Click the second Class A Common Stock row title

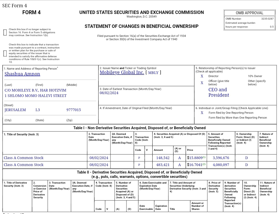click(x=24, y=165)
